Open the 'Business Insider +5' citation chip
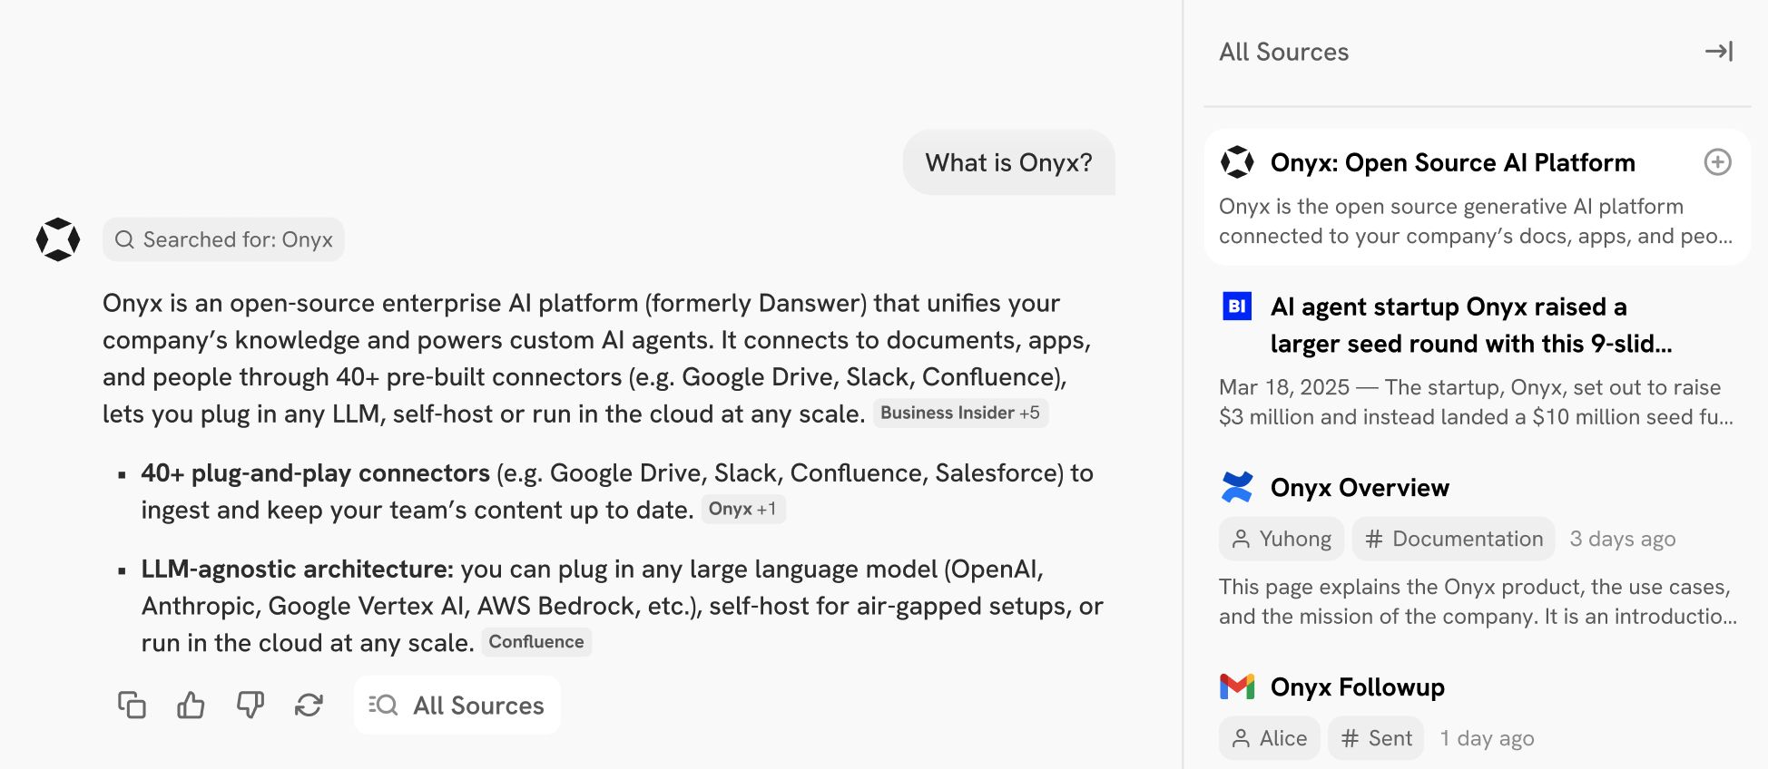The width and height of the screenshot is (1768, 769). pos(960,413)
